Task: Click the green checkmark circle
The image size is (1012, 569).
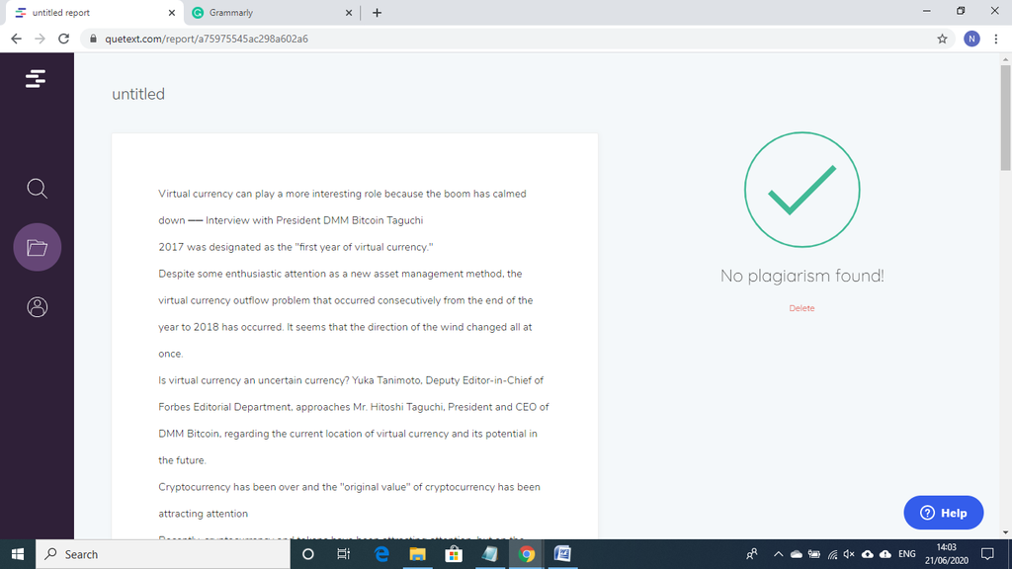Action: pyautogui.click(x=801, y=190)
